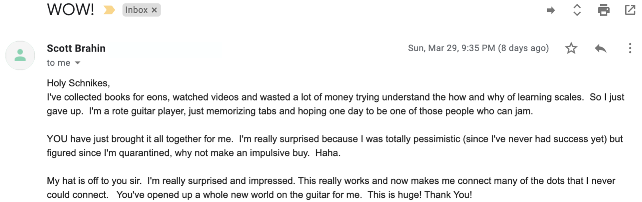Reply to the email using arrow icon

[601, 48]
